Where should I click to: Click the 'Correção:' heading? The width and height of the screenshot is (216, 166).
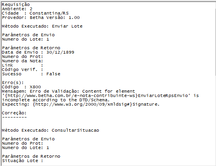coord(14,113)
